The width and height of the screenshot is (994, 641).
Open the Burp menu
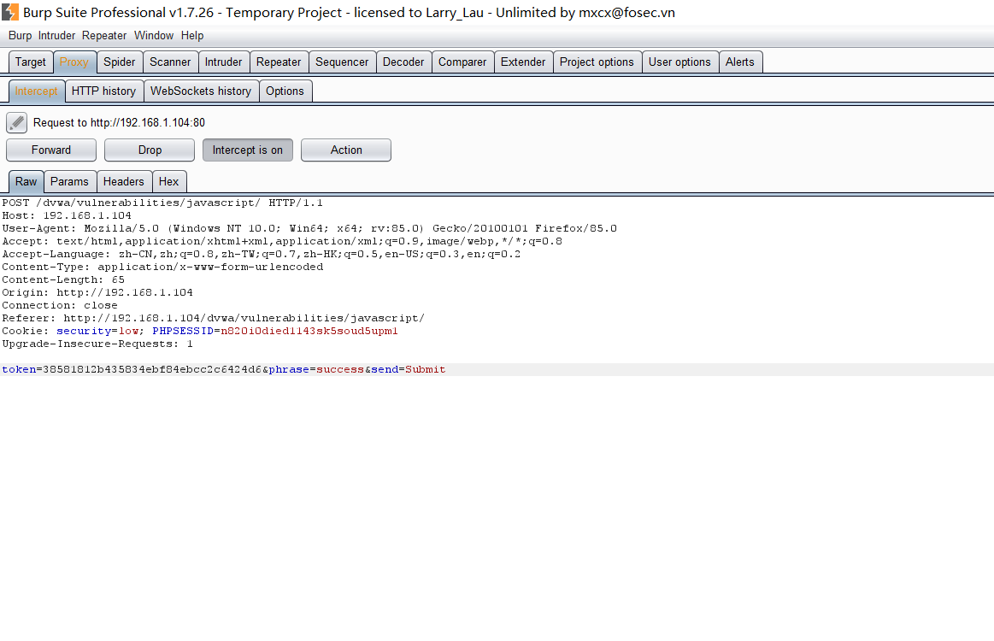tap(20, 35)
